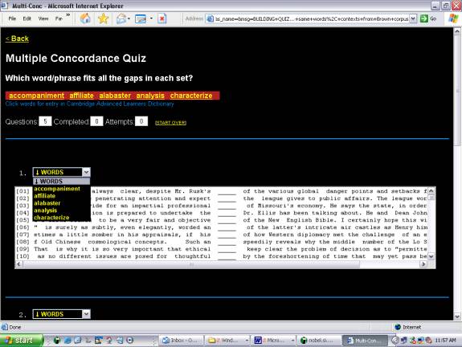The height and width of the screenshot is (347, 462).
Task: Click the page scrollbar down arrow
Action: point(457,316)
